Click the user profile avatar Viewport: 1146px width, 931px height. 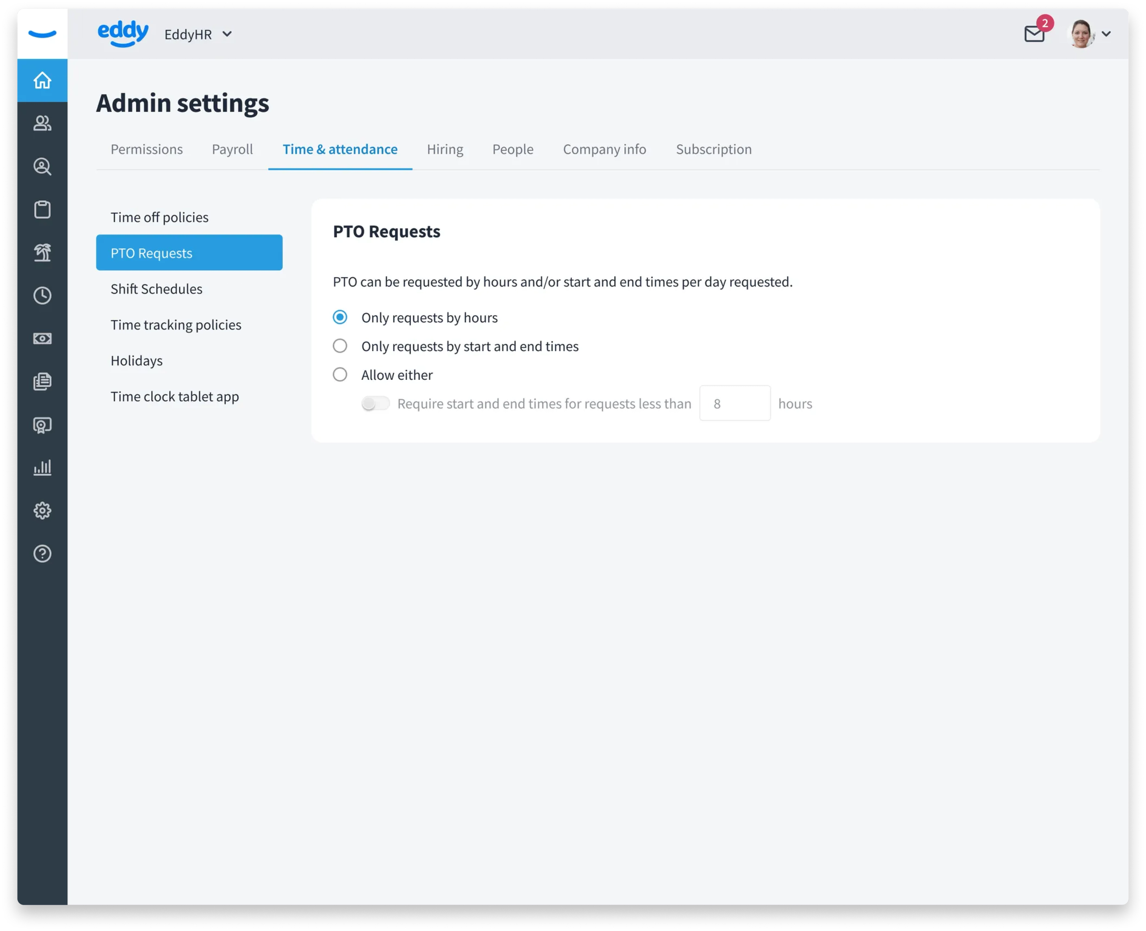click(1081, 34)
